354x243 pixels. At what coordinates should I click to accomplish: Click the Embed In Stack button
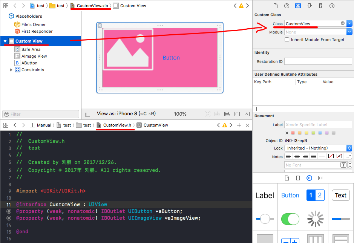[x=217, y=114]
